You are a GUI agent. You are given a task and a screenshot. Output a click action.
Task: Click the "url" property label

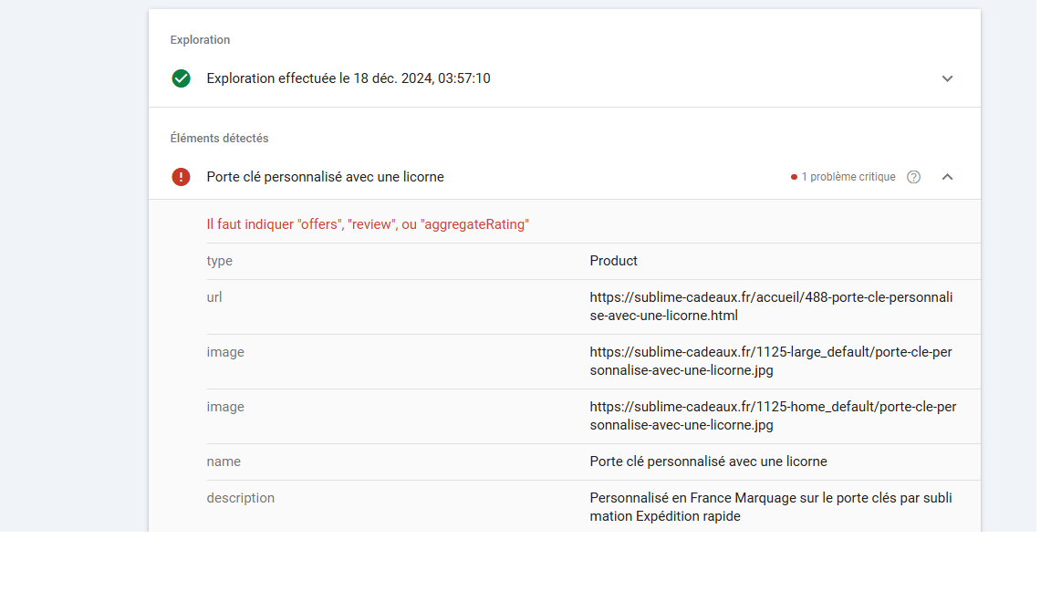point(213,296)
